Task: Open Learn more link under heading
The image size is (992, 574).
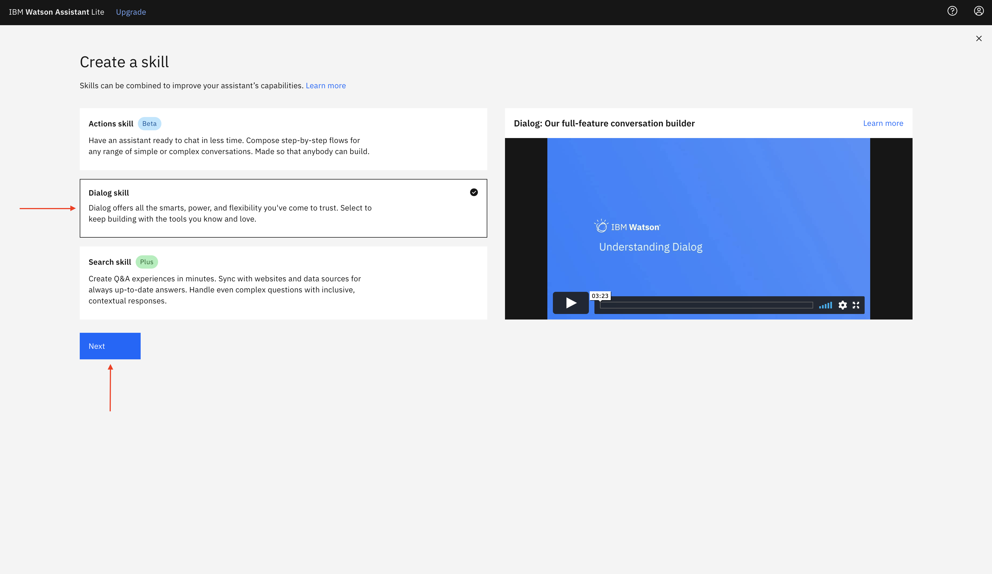Action: point(326,86)
